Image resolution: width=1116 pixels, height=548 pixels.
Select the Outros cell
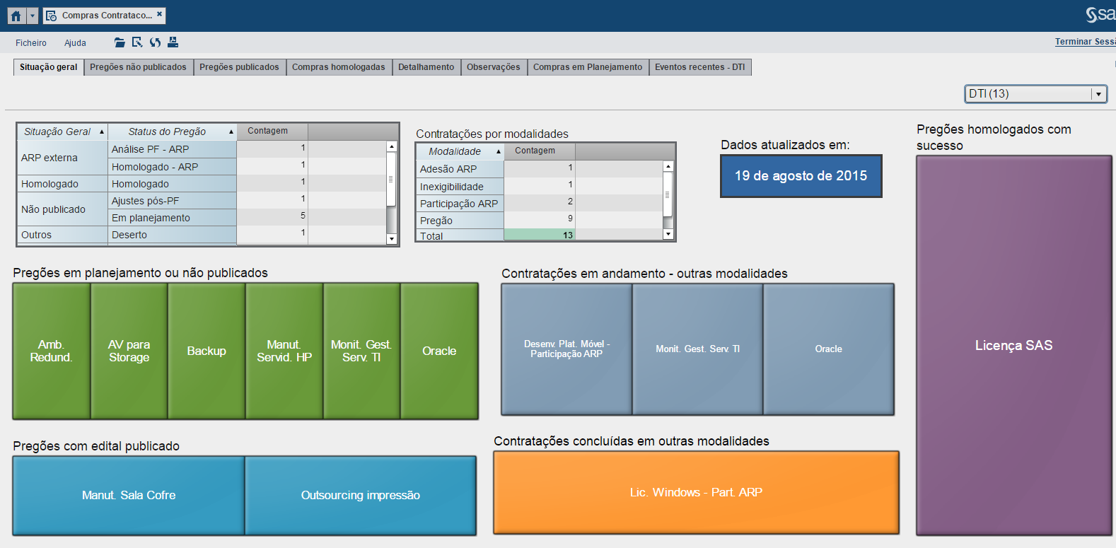coord(63,235)
